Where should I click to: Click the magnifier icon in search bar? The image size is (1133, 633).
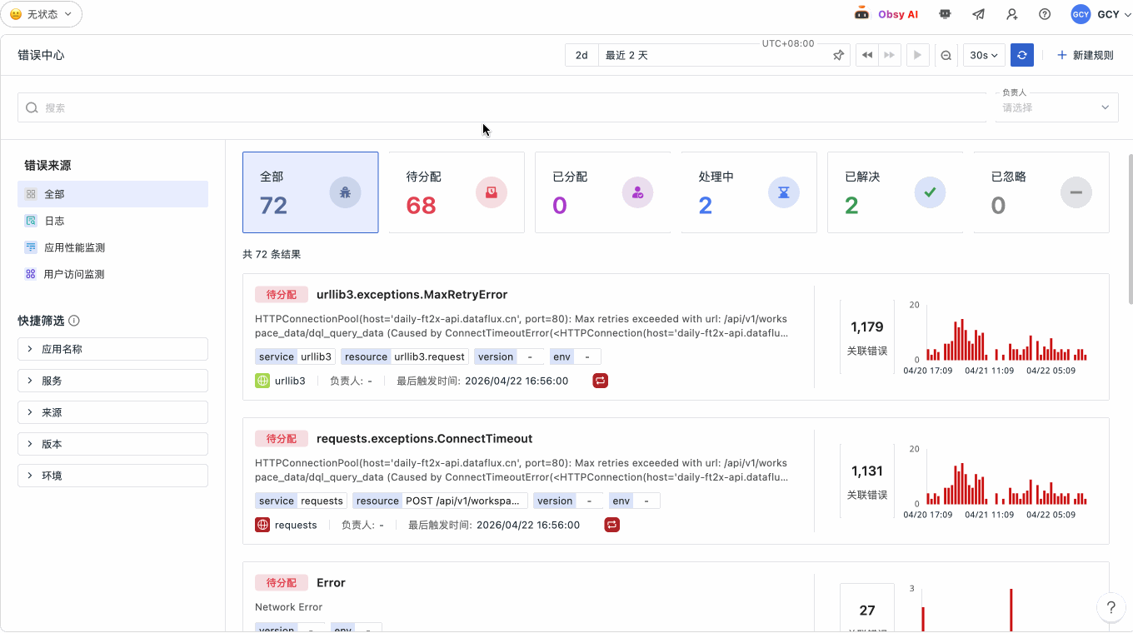point(32,107)
